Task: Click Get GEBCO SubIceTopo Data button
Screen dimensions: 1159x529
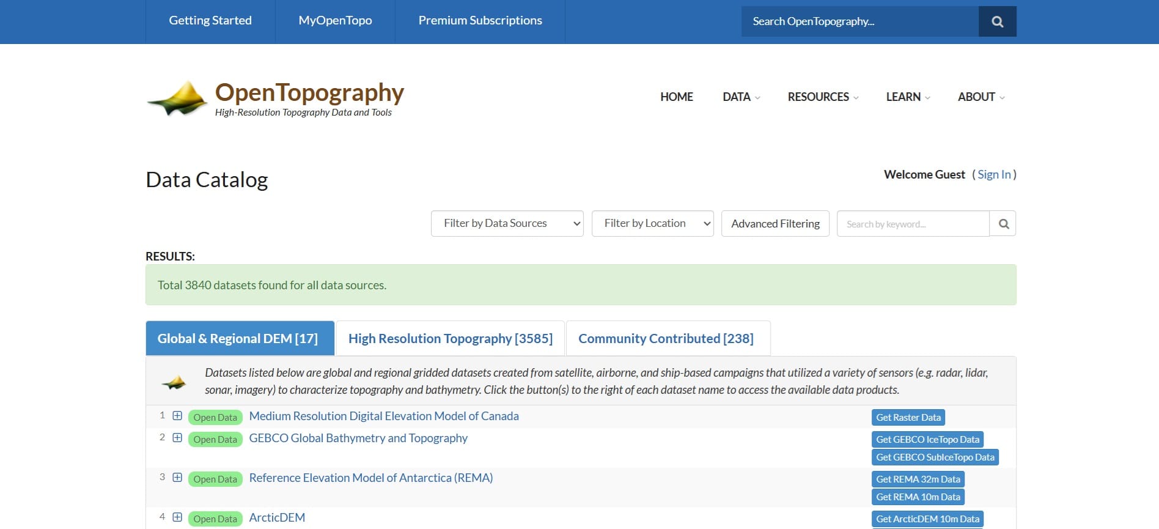Action: pyautogui.click(x=935, y=457)
